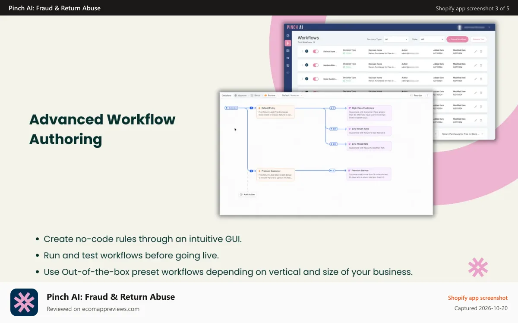Viewport: 518px width, 323px height.
Task: Grab the drag handle on the Default Store row
Action: [303, 51]
